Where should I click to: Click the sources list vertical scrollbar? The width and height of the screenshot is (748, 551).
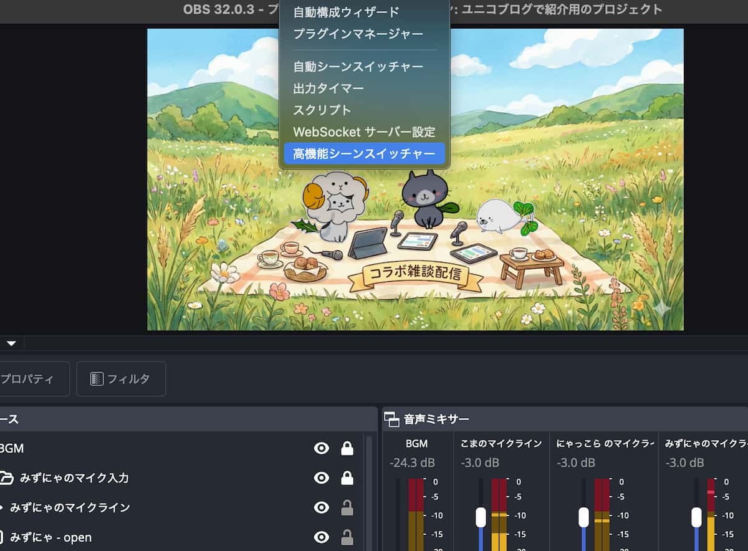click(x=368, y=492)
